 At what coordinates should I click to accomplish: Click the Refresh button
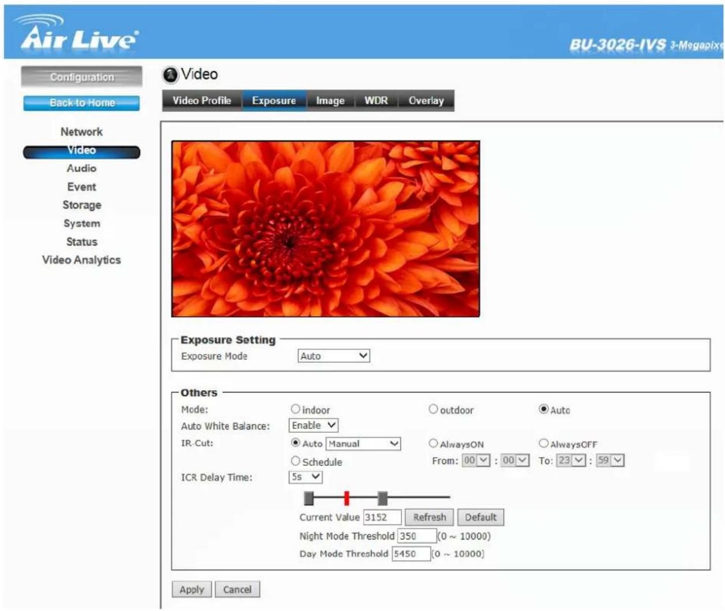click(x=430, y=518)
